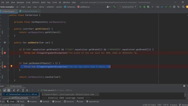This screenshot has width=188, height=106.
Task: Click the addNewCar breadcrumb
Action: click(x=83, y=7)
